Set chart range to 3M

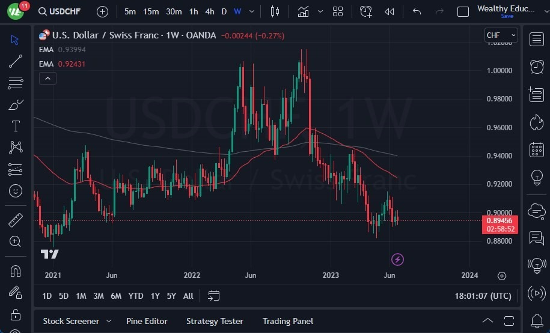[x=99, y=296]
